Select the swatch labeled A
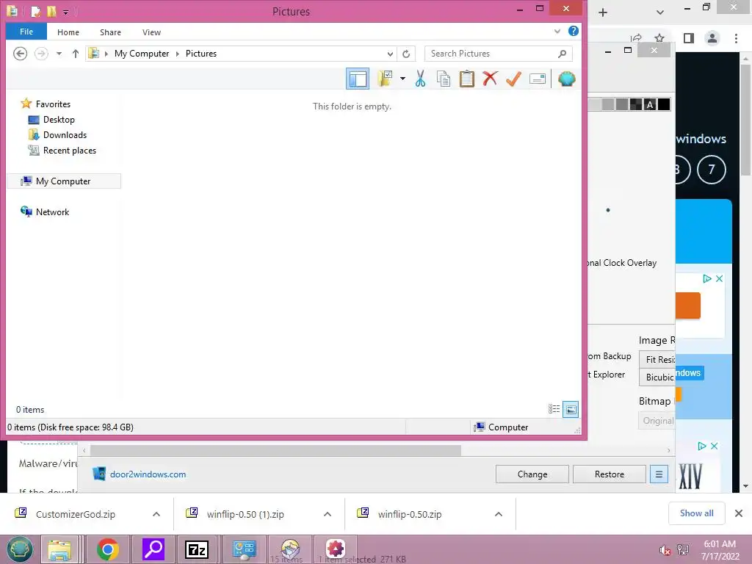Image resolution: width=752 pixels, height=564 pixels. coord(650,104)
